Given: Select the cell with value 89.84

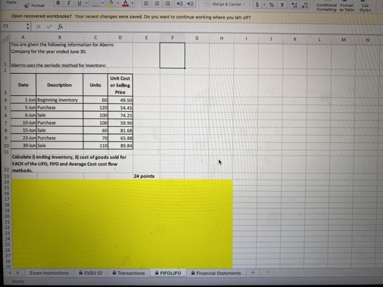Looking at the screenshot, I should point(120,146).
